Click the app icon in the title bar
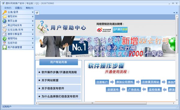180x110 pixels. pos(3,3)
